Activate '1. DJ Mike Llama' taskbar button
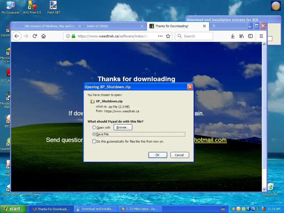 (x=140, y=209)
